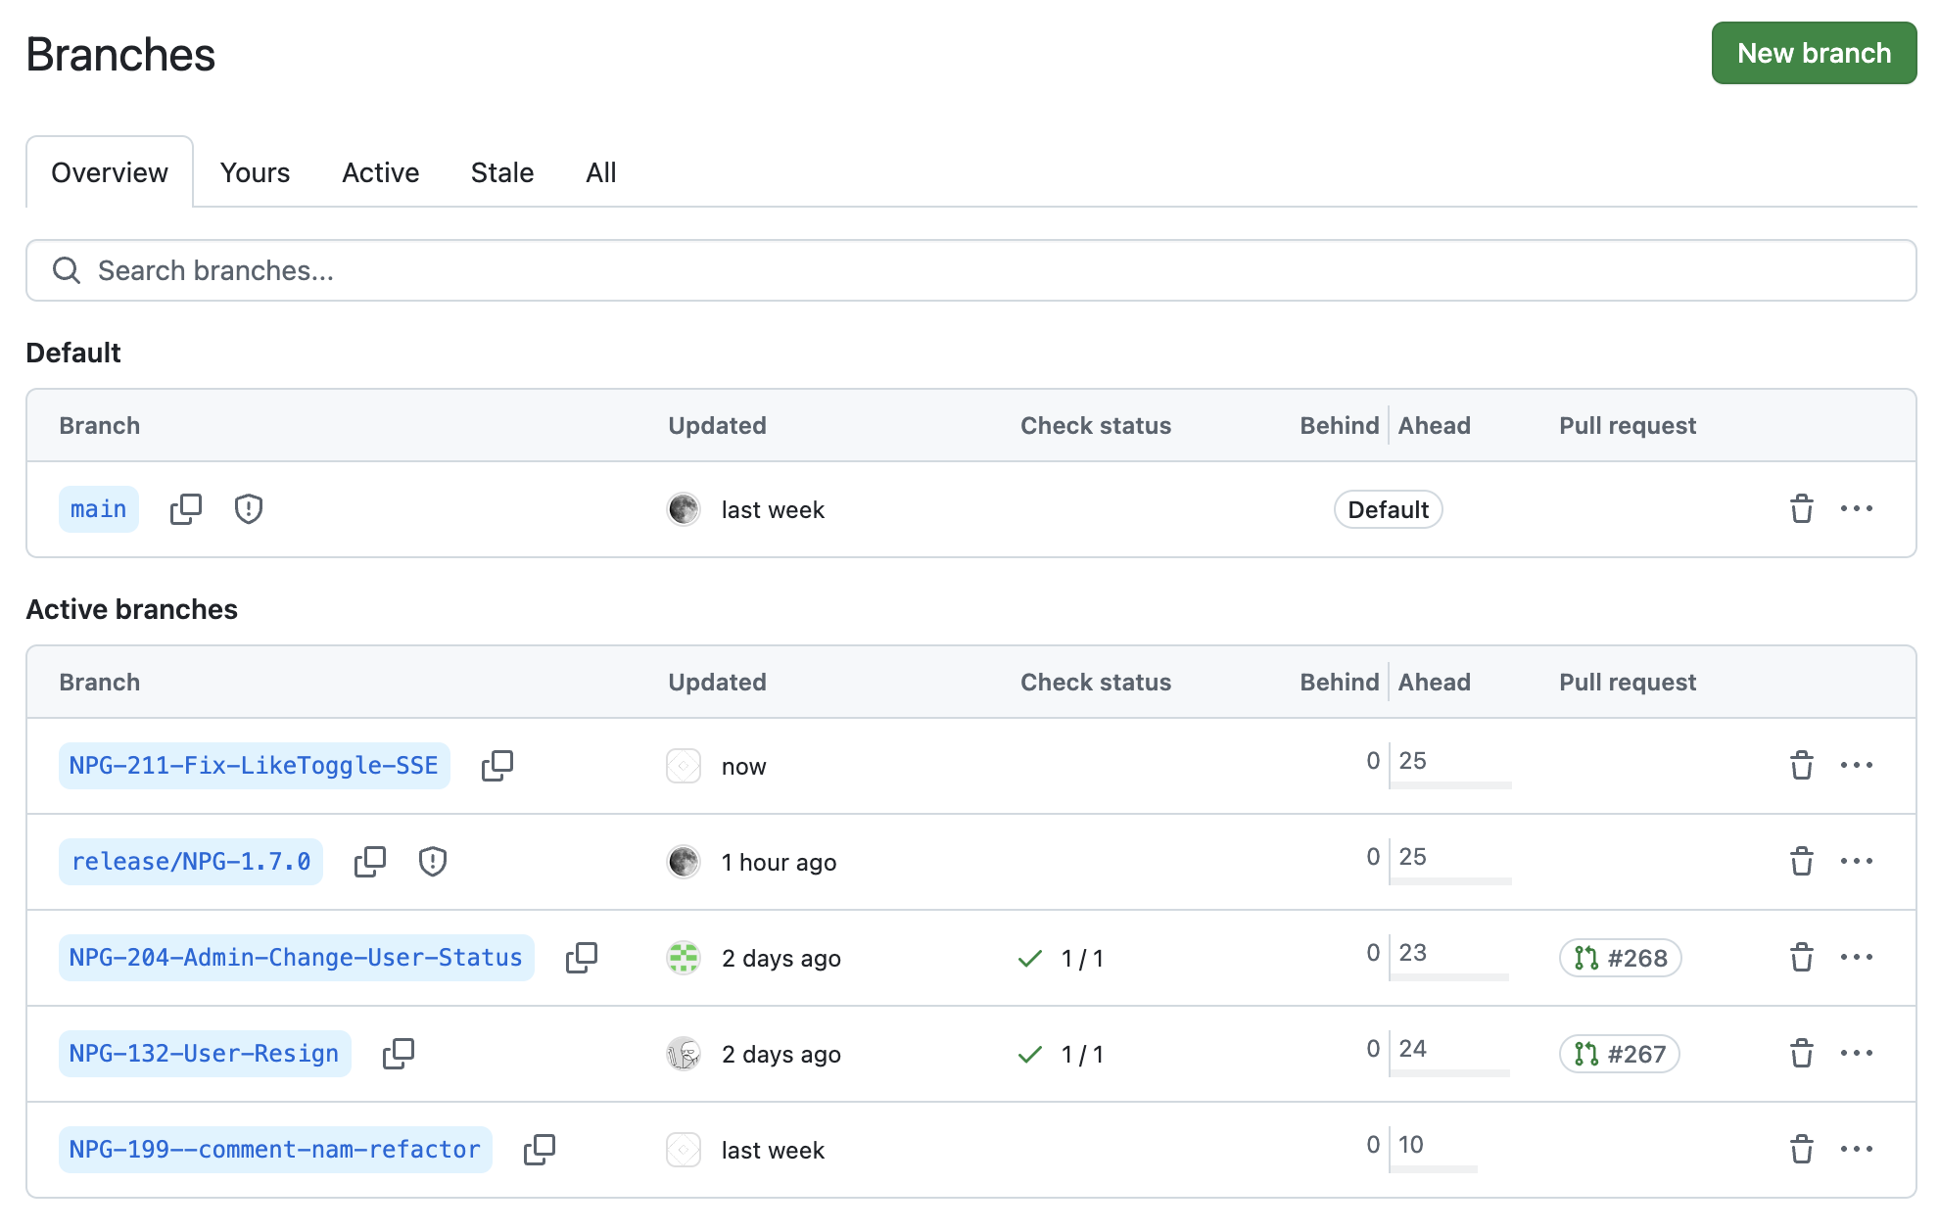Switch to the Yours tab
Screen dimensions: 1939x1232
click(x=255, y=172)
